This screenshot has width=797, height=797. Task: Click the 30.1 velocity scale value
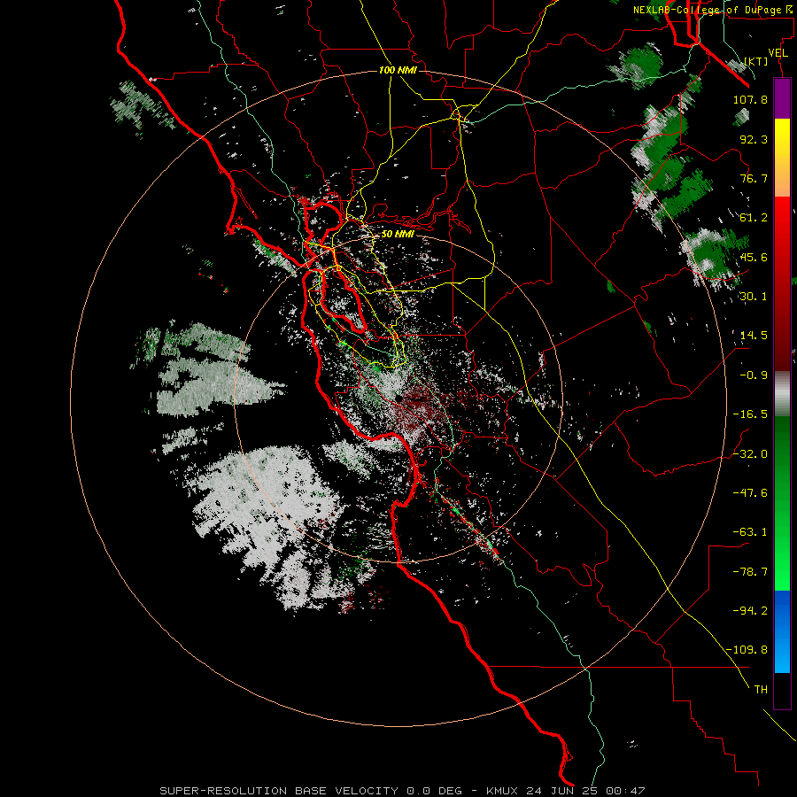(754, 297)
